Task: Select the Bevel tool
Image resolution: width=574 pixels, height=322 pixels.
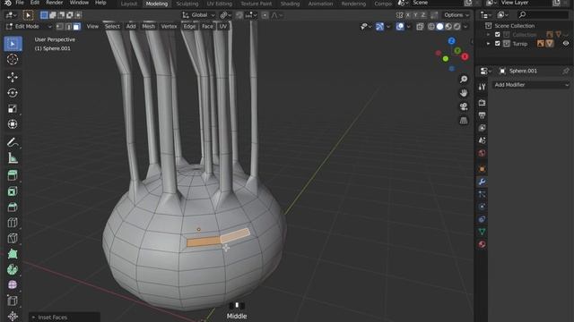Action: pyautogui.click(x=13, y=207)
